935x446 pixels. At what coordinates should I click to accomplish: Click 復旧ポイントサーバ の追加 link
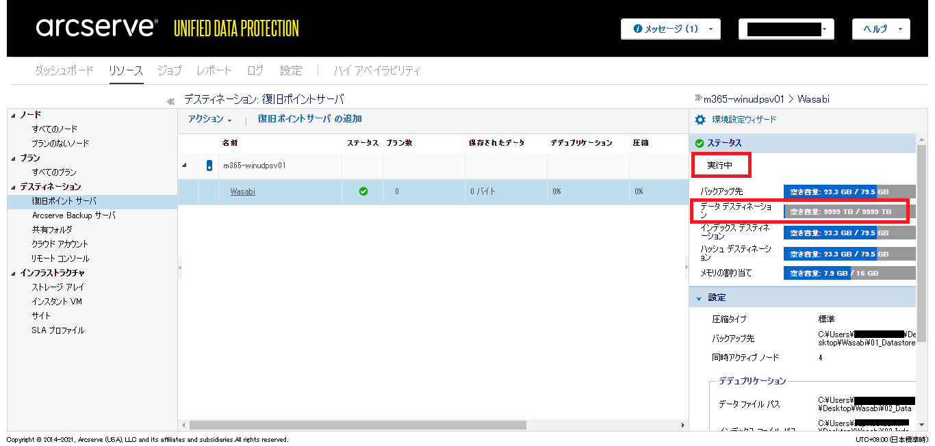(309, 119)
